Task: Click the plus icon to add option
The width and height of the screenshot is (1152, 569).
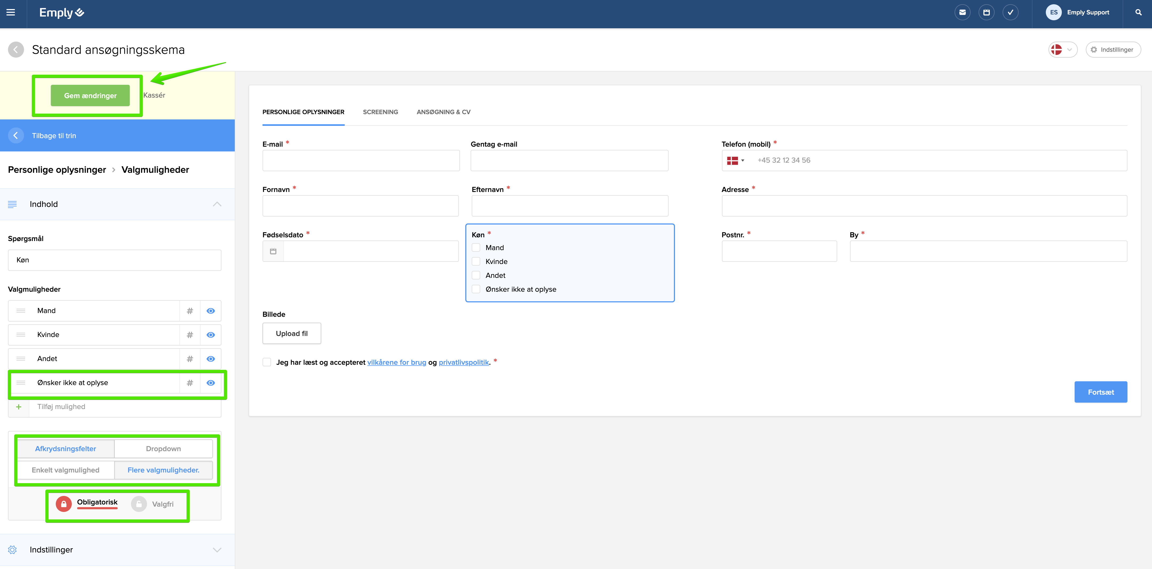Action: 19,407
